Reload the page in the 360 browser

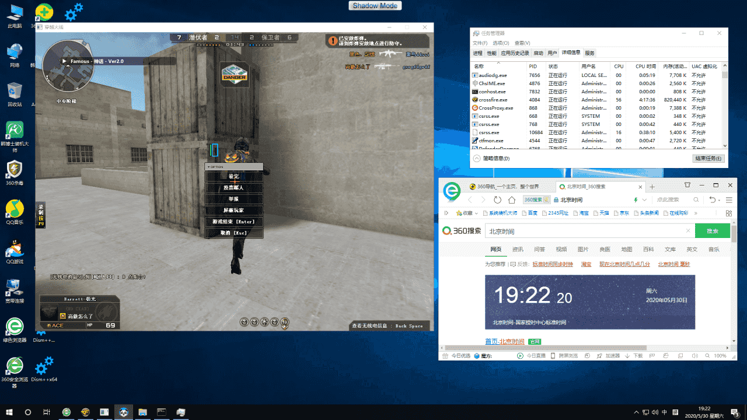pyautogui.click(x=498, y=199)
